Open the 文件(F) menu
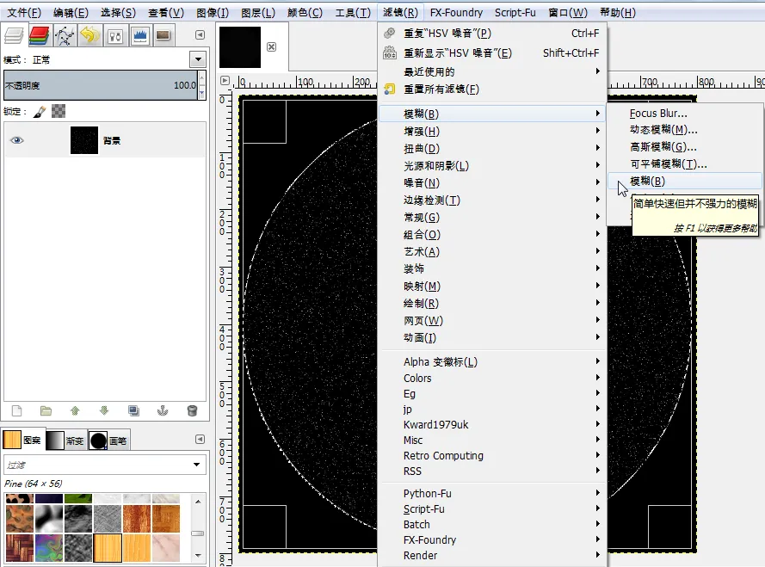The width and height of the screenshot is (765, 567). [23, 12]
